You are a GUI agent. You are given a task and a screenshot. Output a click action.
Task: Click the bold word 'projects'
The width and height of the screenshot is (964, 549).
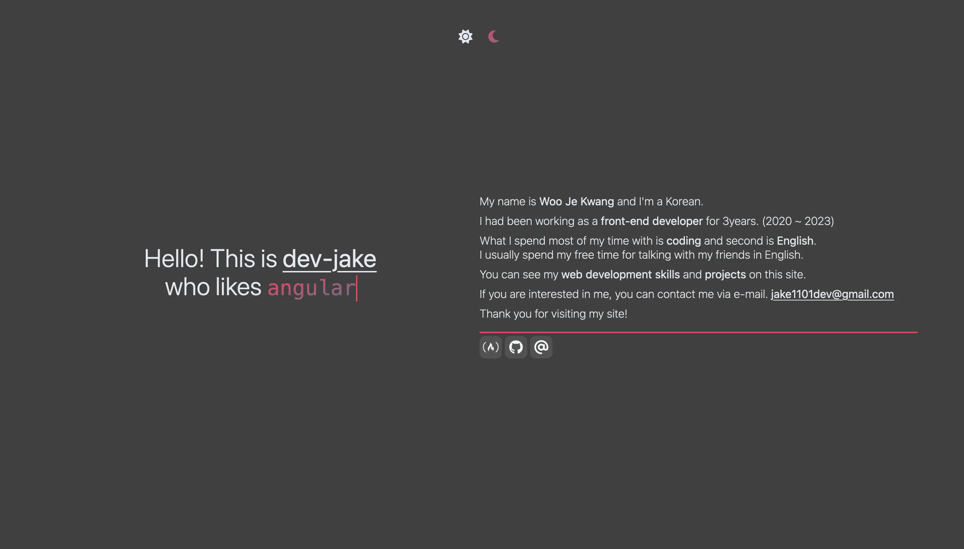coord(725,274)
